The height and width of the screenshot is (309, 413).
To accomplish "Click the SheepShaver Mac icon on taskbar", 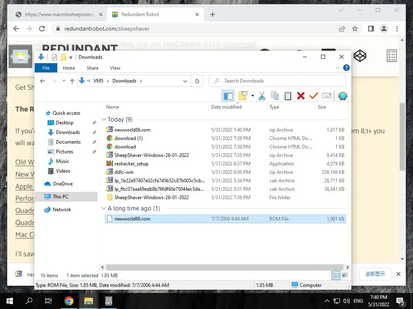I will coord(108,301).
